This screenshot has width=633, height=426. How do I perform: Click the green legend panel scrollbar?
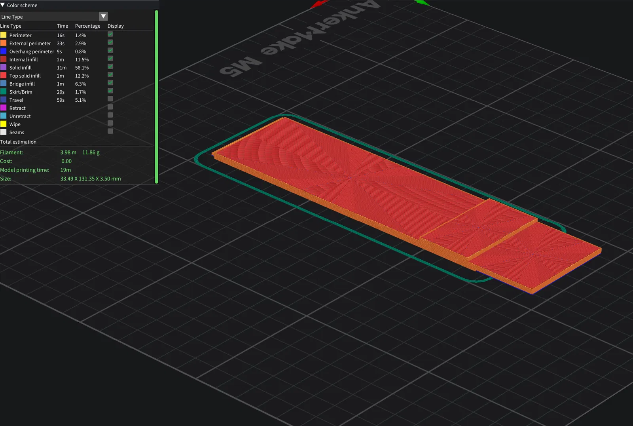pos(157,97)
